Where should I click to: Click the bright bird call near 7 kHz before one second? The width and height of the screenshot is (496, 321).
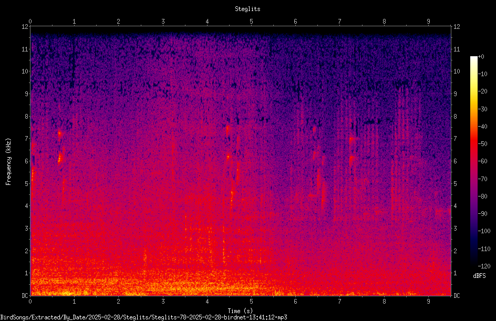coord(59,133)
